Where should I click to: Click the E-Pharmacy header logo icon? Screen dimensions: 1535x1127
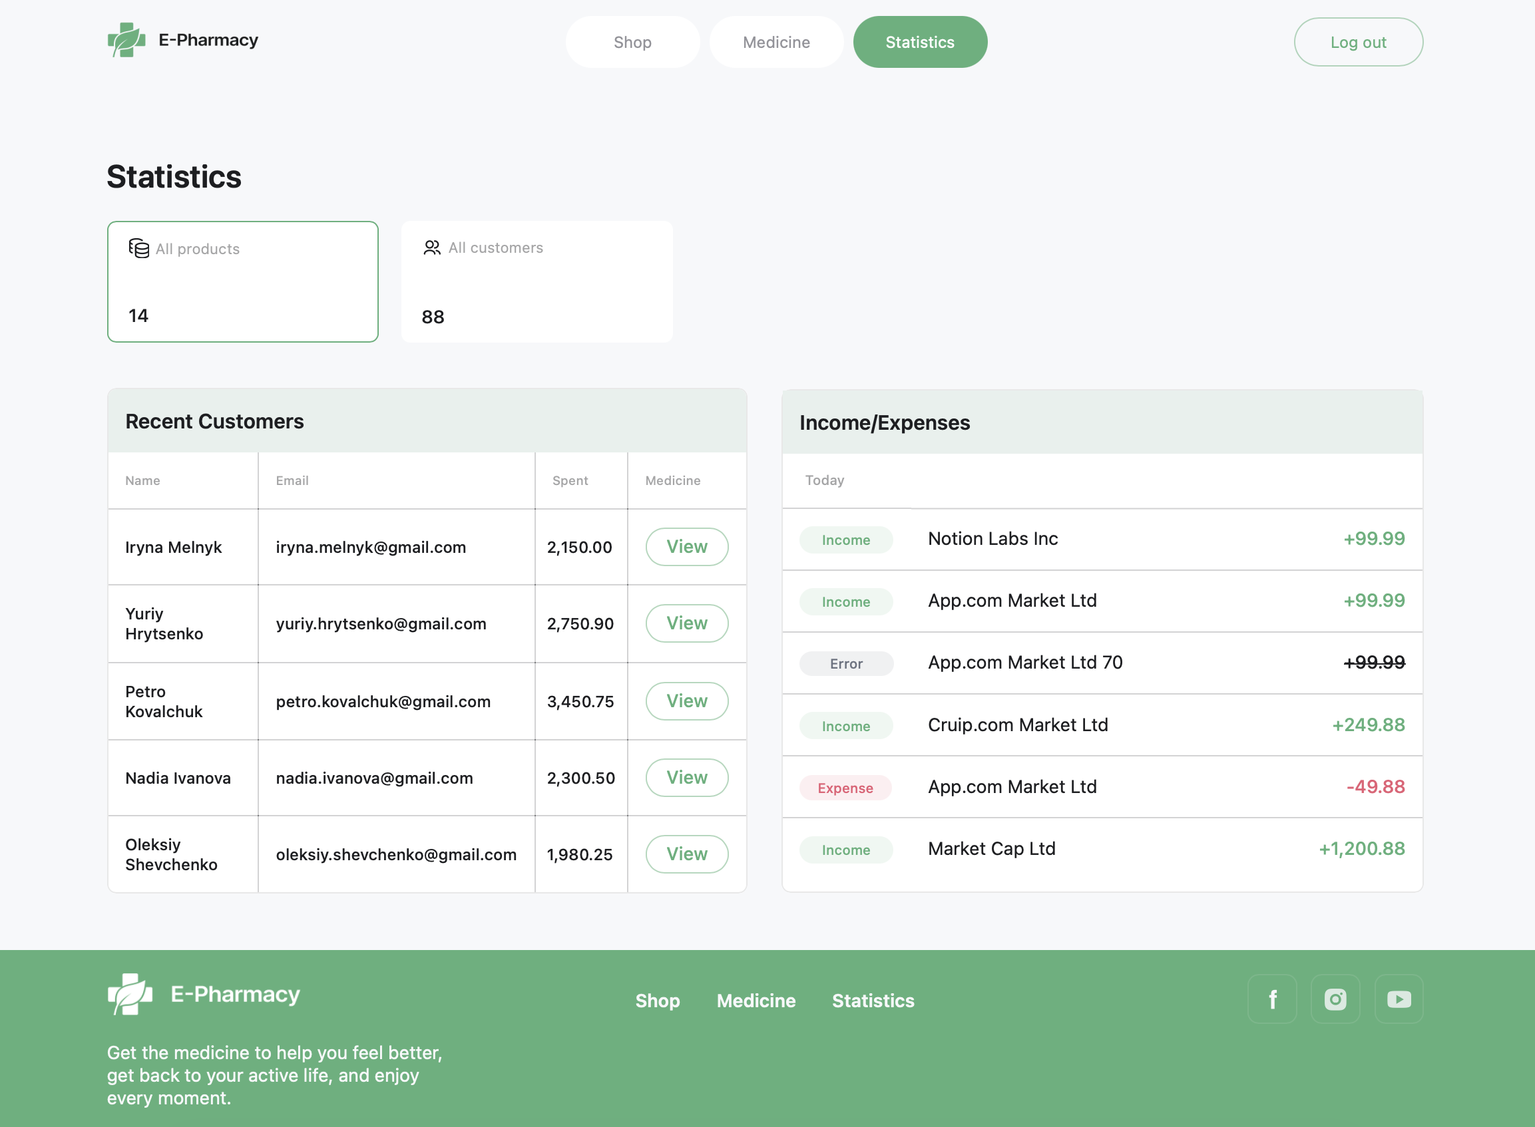[x=126, y=40]
